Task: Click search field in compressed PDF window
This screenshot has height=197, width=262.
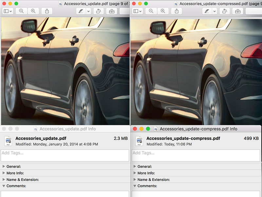Action: tap(253, 11)
